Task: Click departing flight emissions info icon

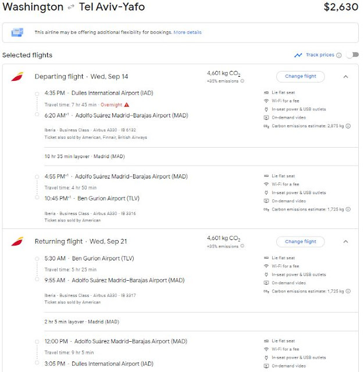Action: pyautogui.click(x=242, y=82)
